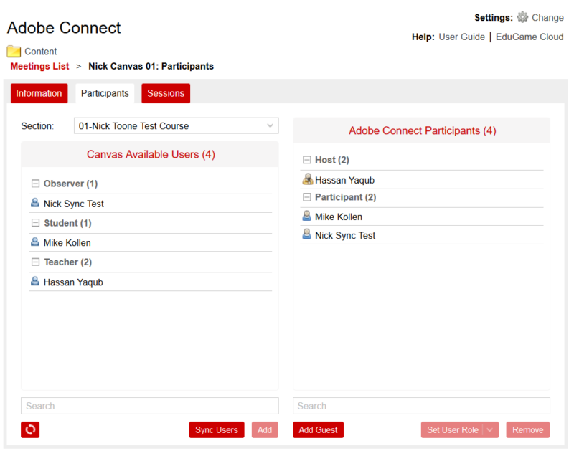This screenshot has height=456, width=574.
Task: Click the settings gear icon
Action: click(x=522, y=17)
